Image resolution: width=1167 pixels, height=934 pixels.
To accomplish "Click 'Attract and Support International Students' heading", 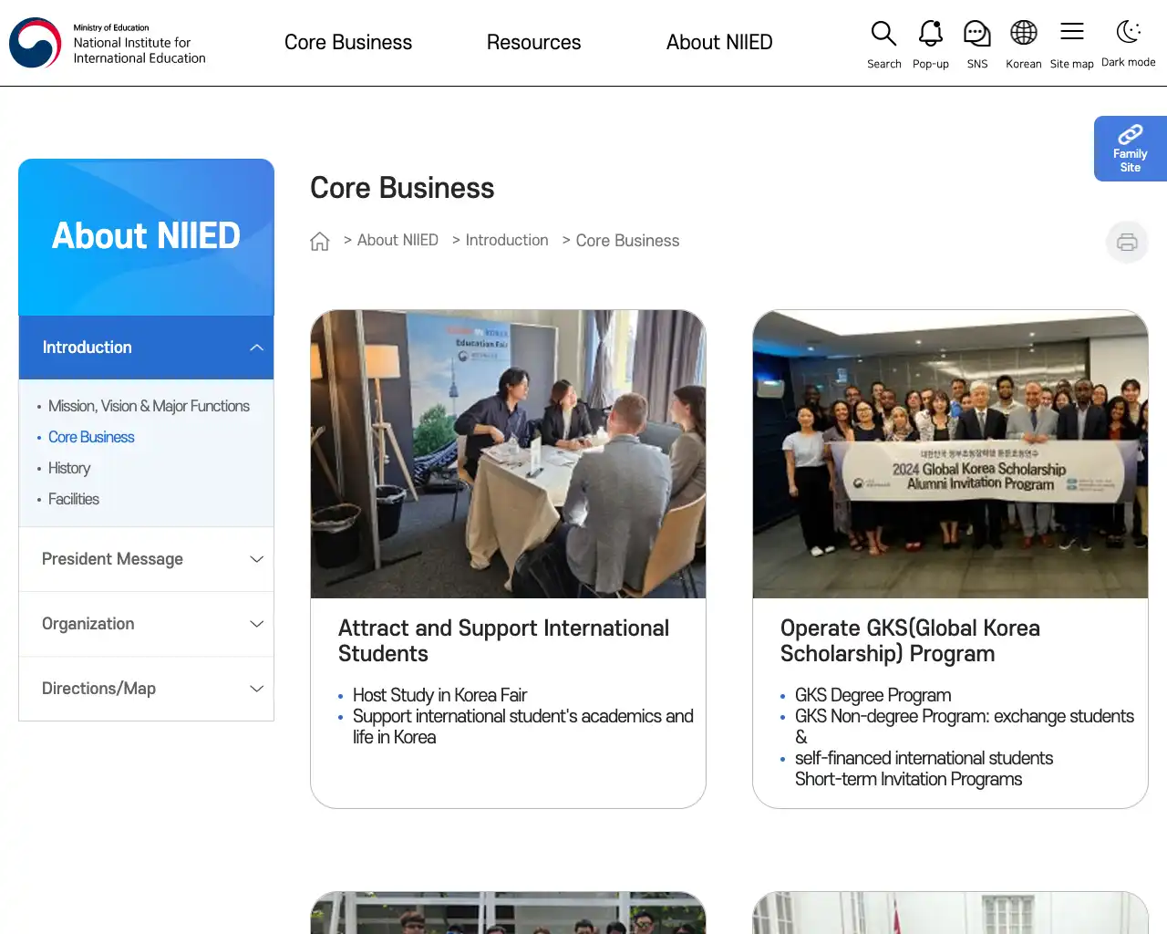I will point(503,641).
